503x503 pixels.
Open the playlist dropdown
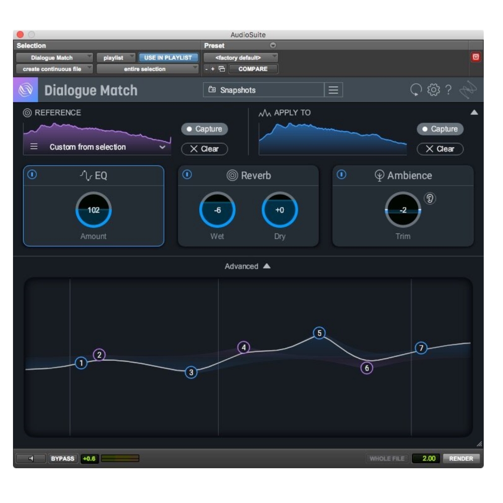(116, 57)
